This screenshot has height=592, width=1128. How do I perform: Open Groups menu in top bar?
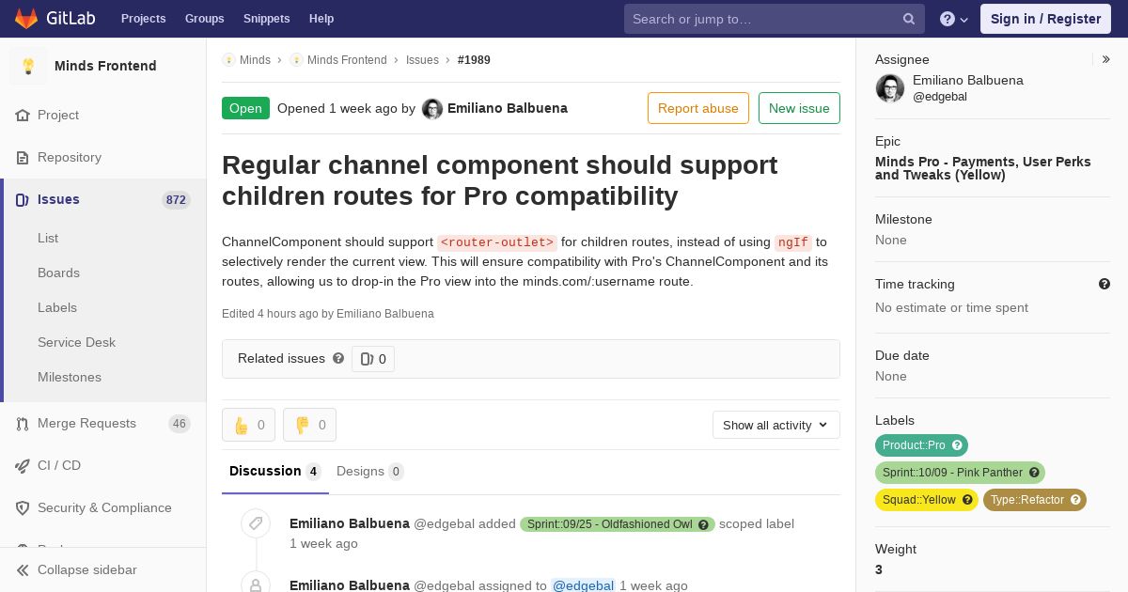click(x=205, y=19)
